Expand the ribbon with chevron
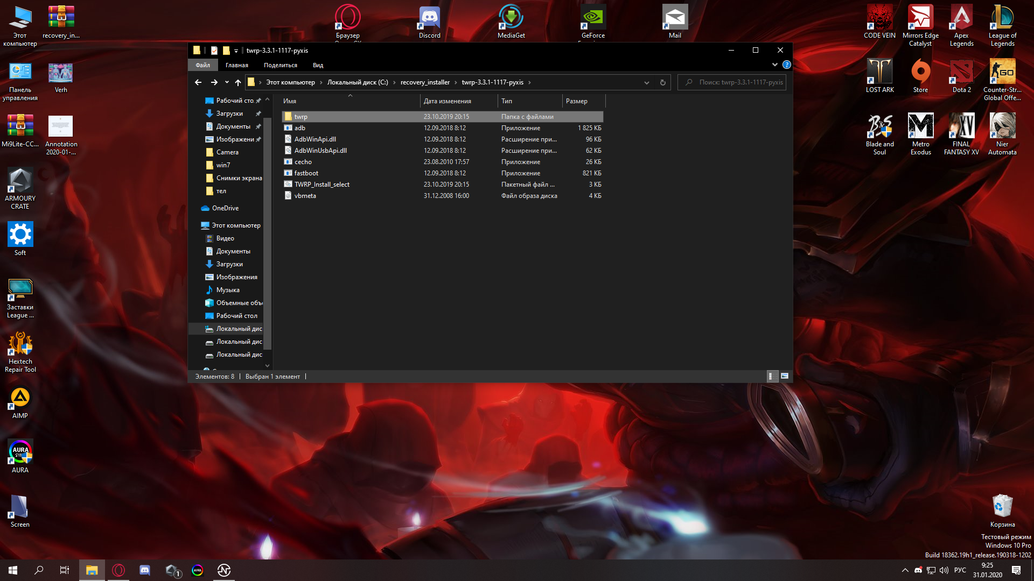This screenshot has height=581, width=1034. point(775,65)
